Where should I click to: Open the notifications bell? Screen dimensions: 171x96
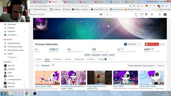160,14
